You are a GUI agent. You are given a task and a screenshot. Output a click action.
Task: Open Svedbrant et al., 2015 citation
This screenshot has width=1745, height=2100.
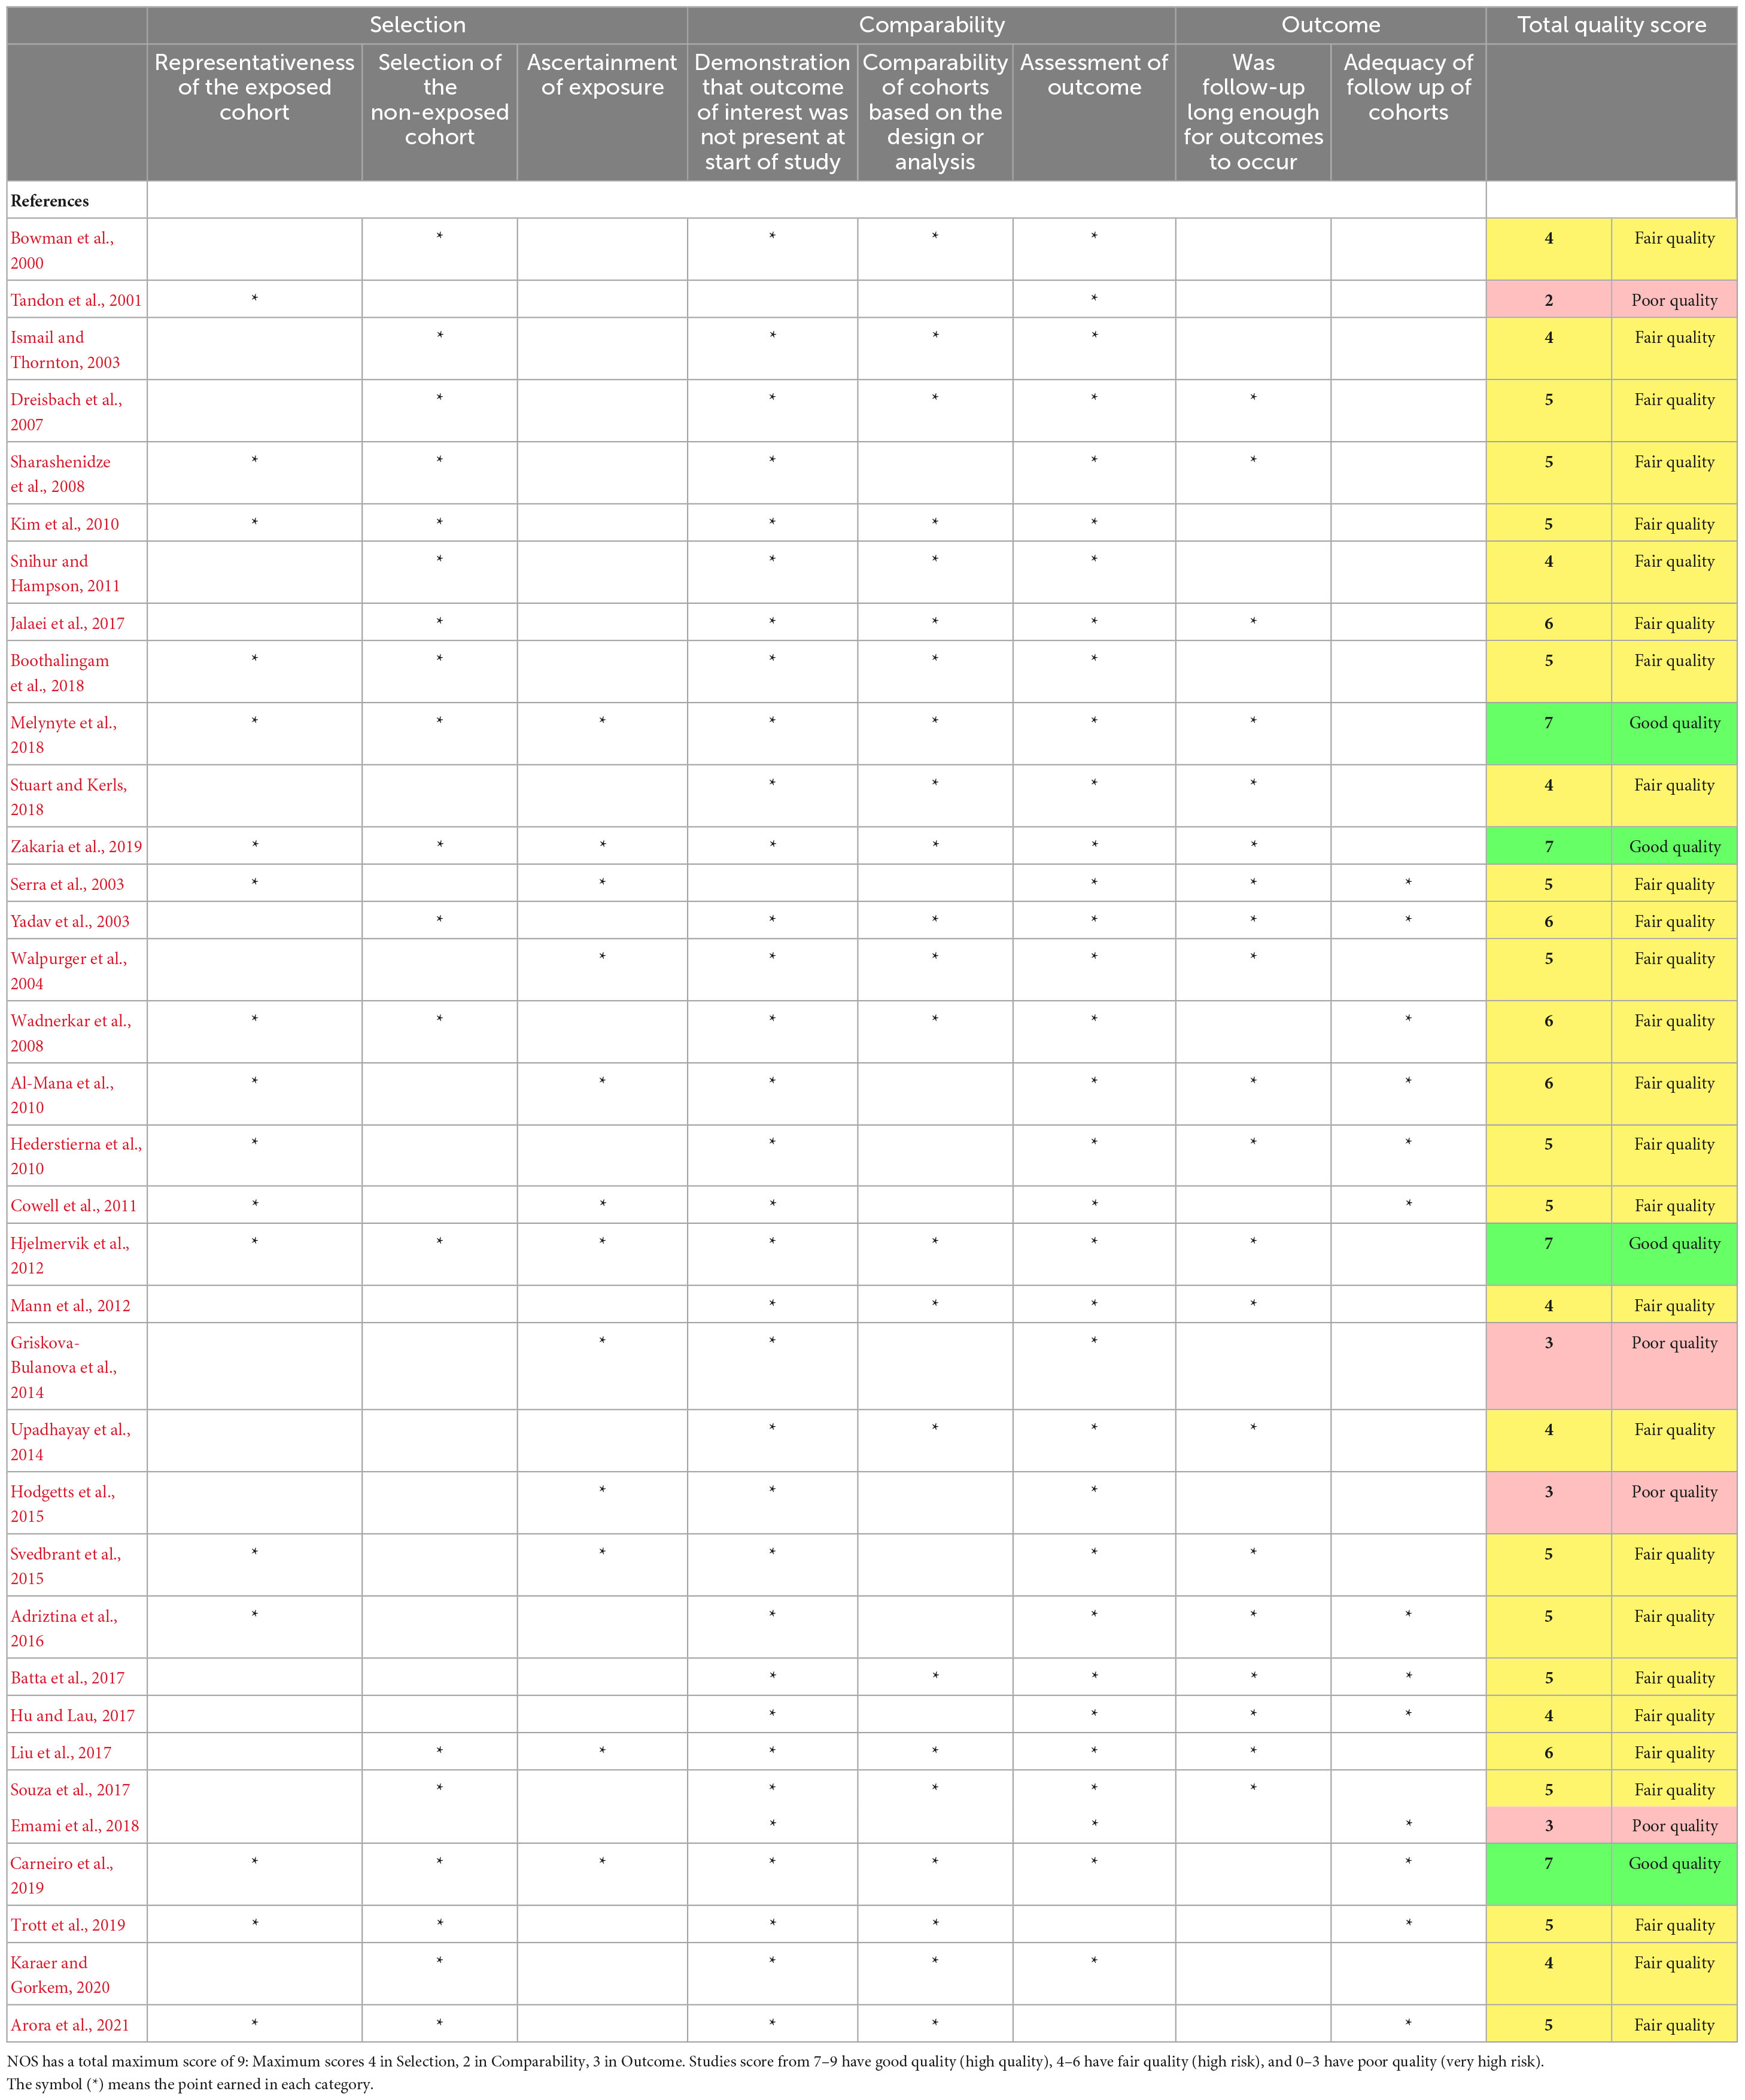pyautogui.click(x=66, y=1566)
